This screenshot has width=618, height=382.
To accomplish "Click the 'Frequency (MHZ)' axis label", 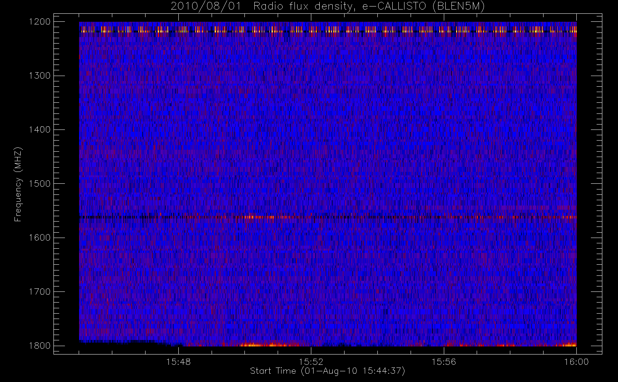I will coord(18,184).
